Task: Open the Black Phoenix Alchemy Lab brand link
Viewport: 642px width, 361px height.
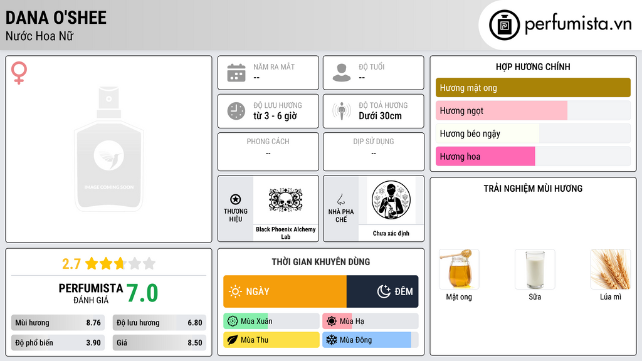Action: point(286,233)
